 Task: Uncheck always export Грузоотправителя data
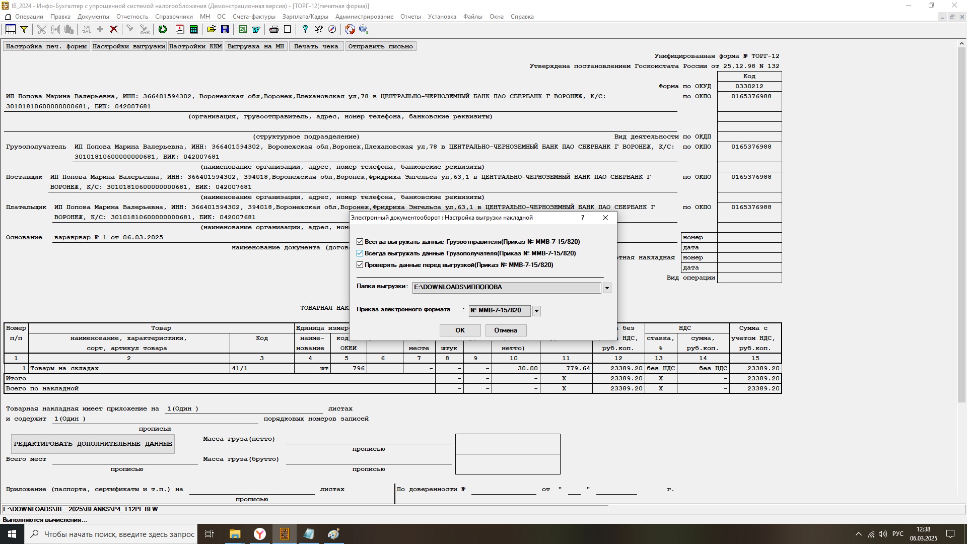point(360,242)
